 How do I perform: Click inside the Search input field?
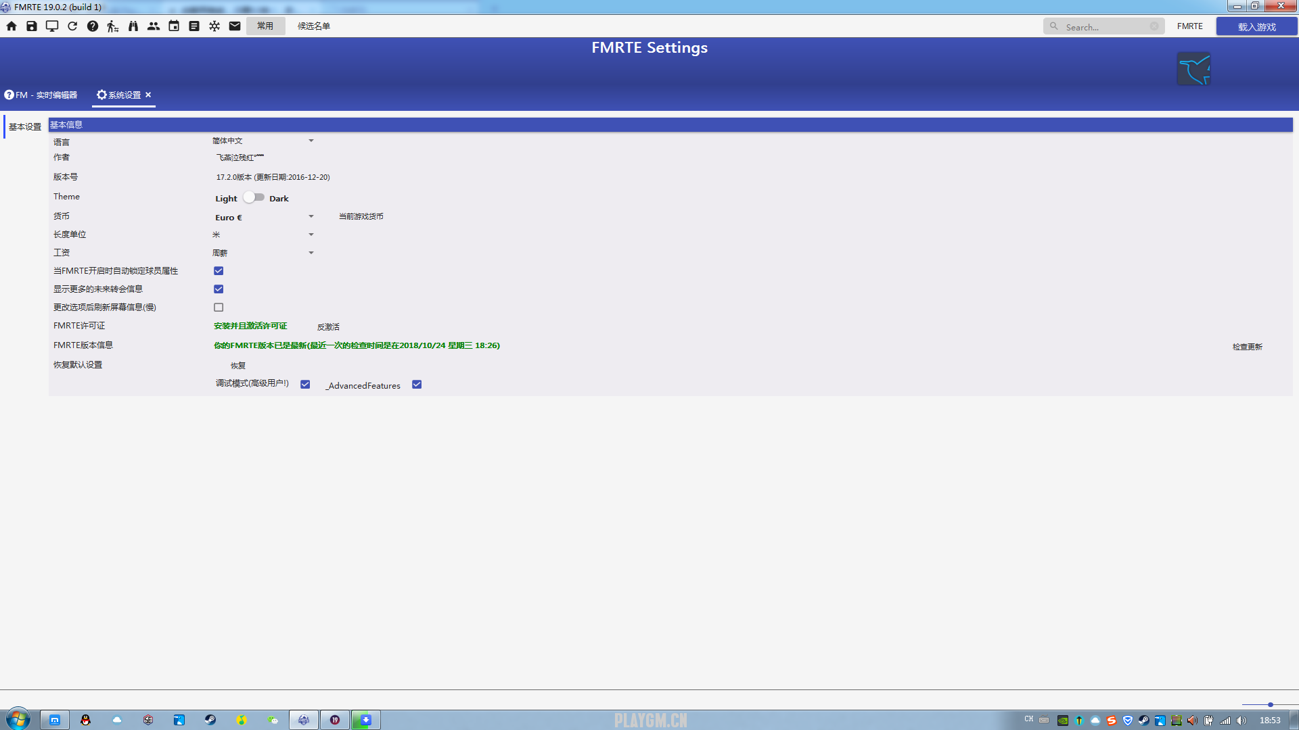coord(1104,26)
